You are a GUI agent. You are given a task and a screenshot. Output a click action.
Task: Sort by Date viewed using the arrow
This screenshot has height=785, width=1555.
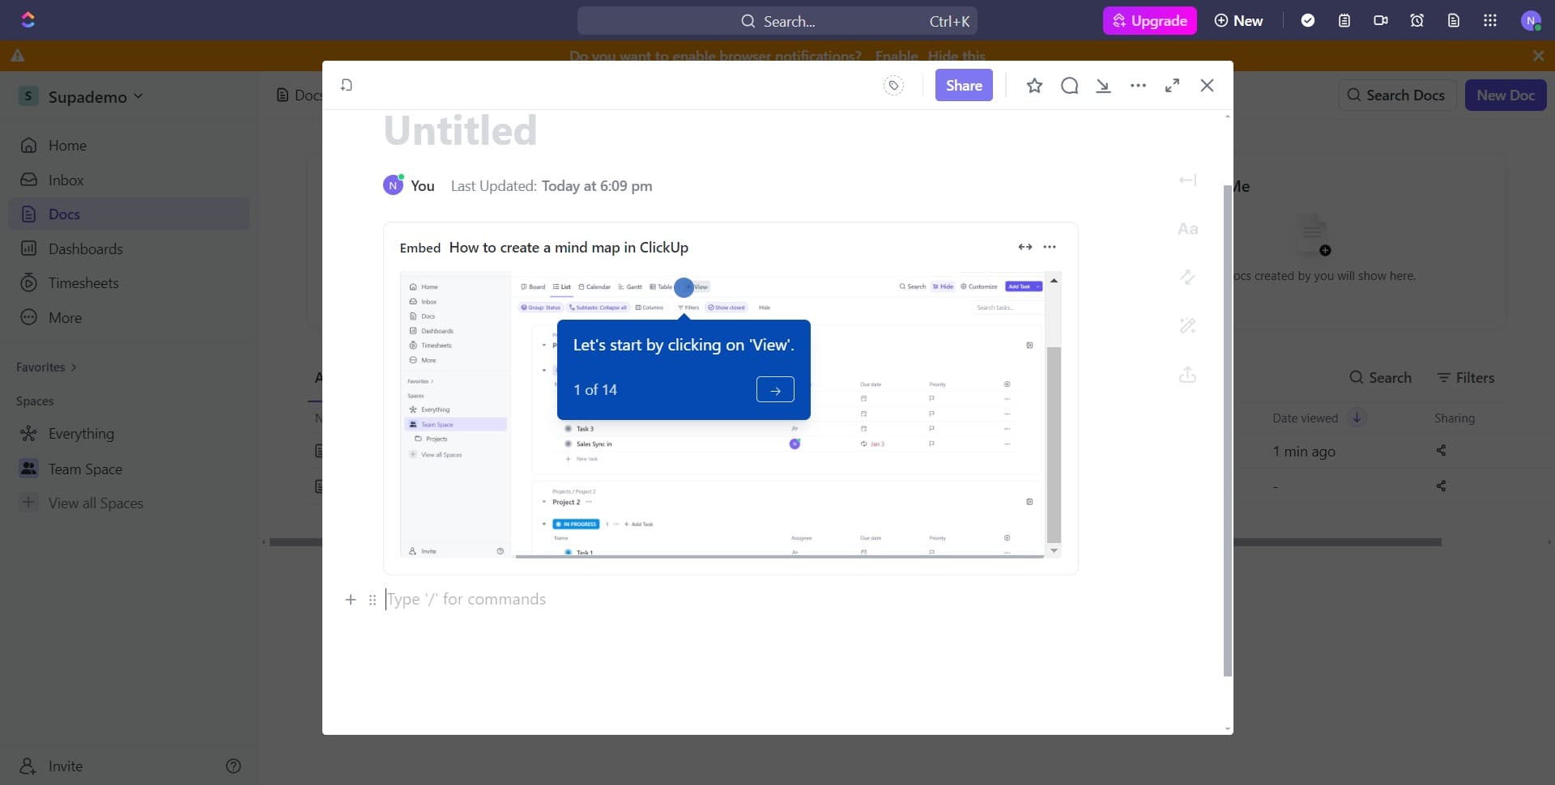point(1357,418)
